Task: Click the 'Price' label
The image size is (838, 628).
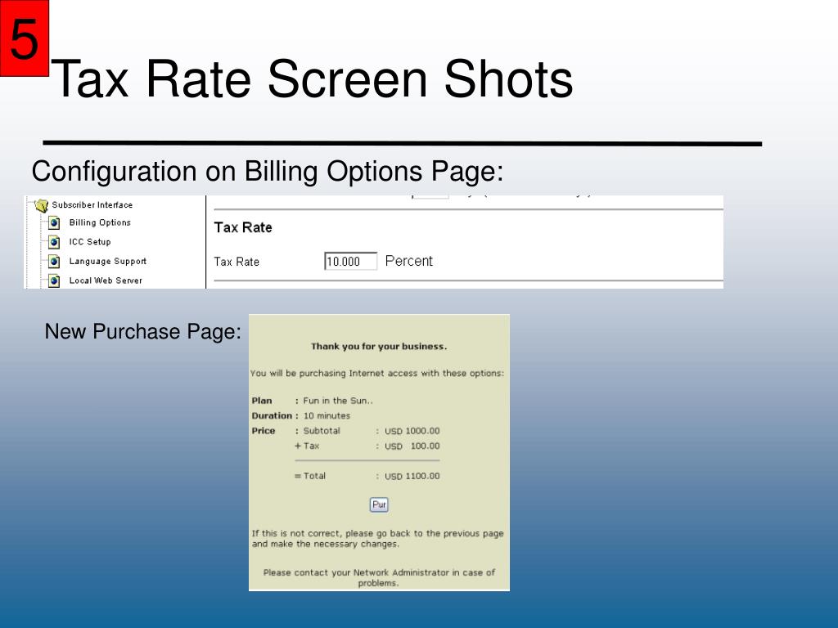Action: (264, 430)
